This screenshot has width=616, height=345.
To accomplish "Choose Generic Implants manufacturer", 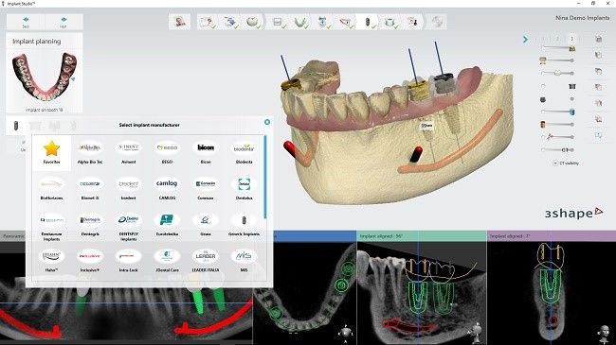I will [244, 225].
